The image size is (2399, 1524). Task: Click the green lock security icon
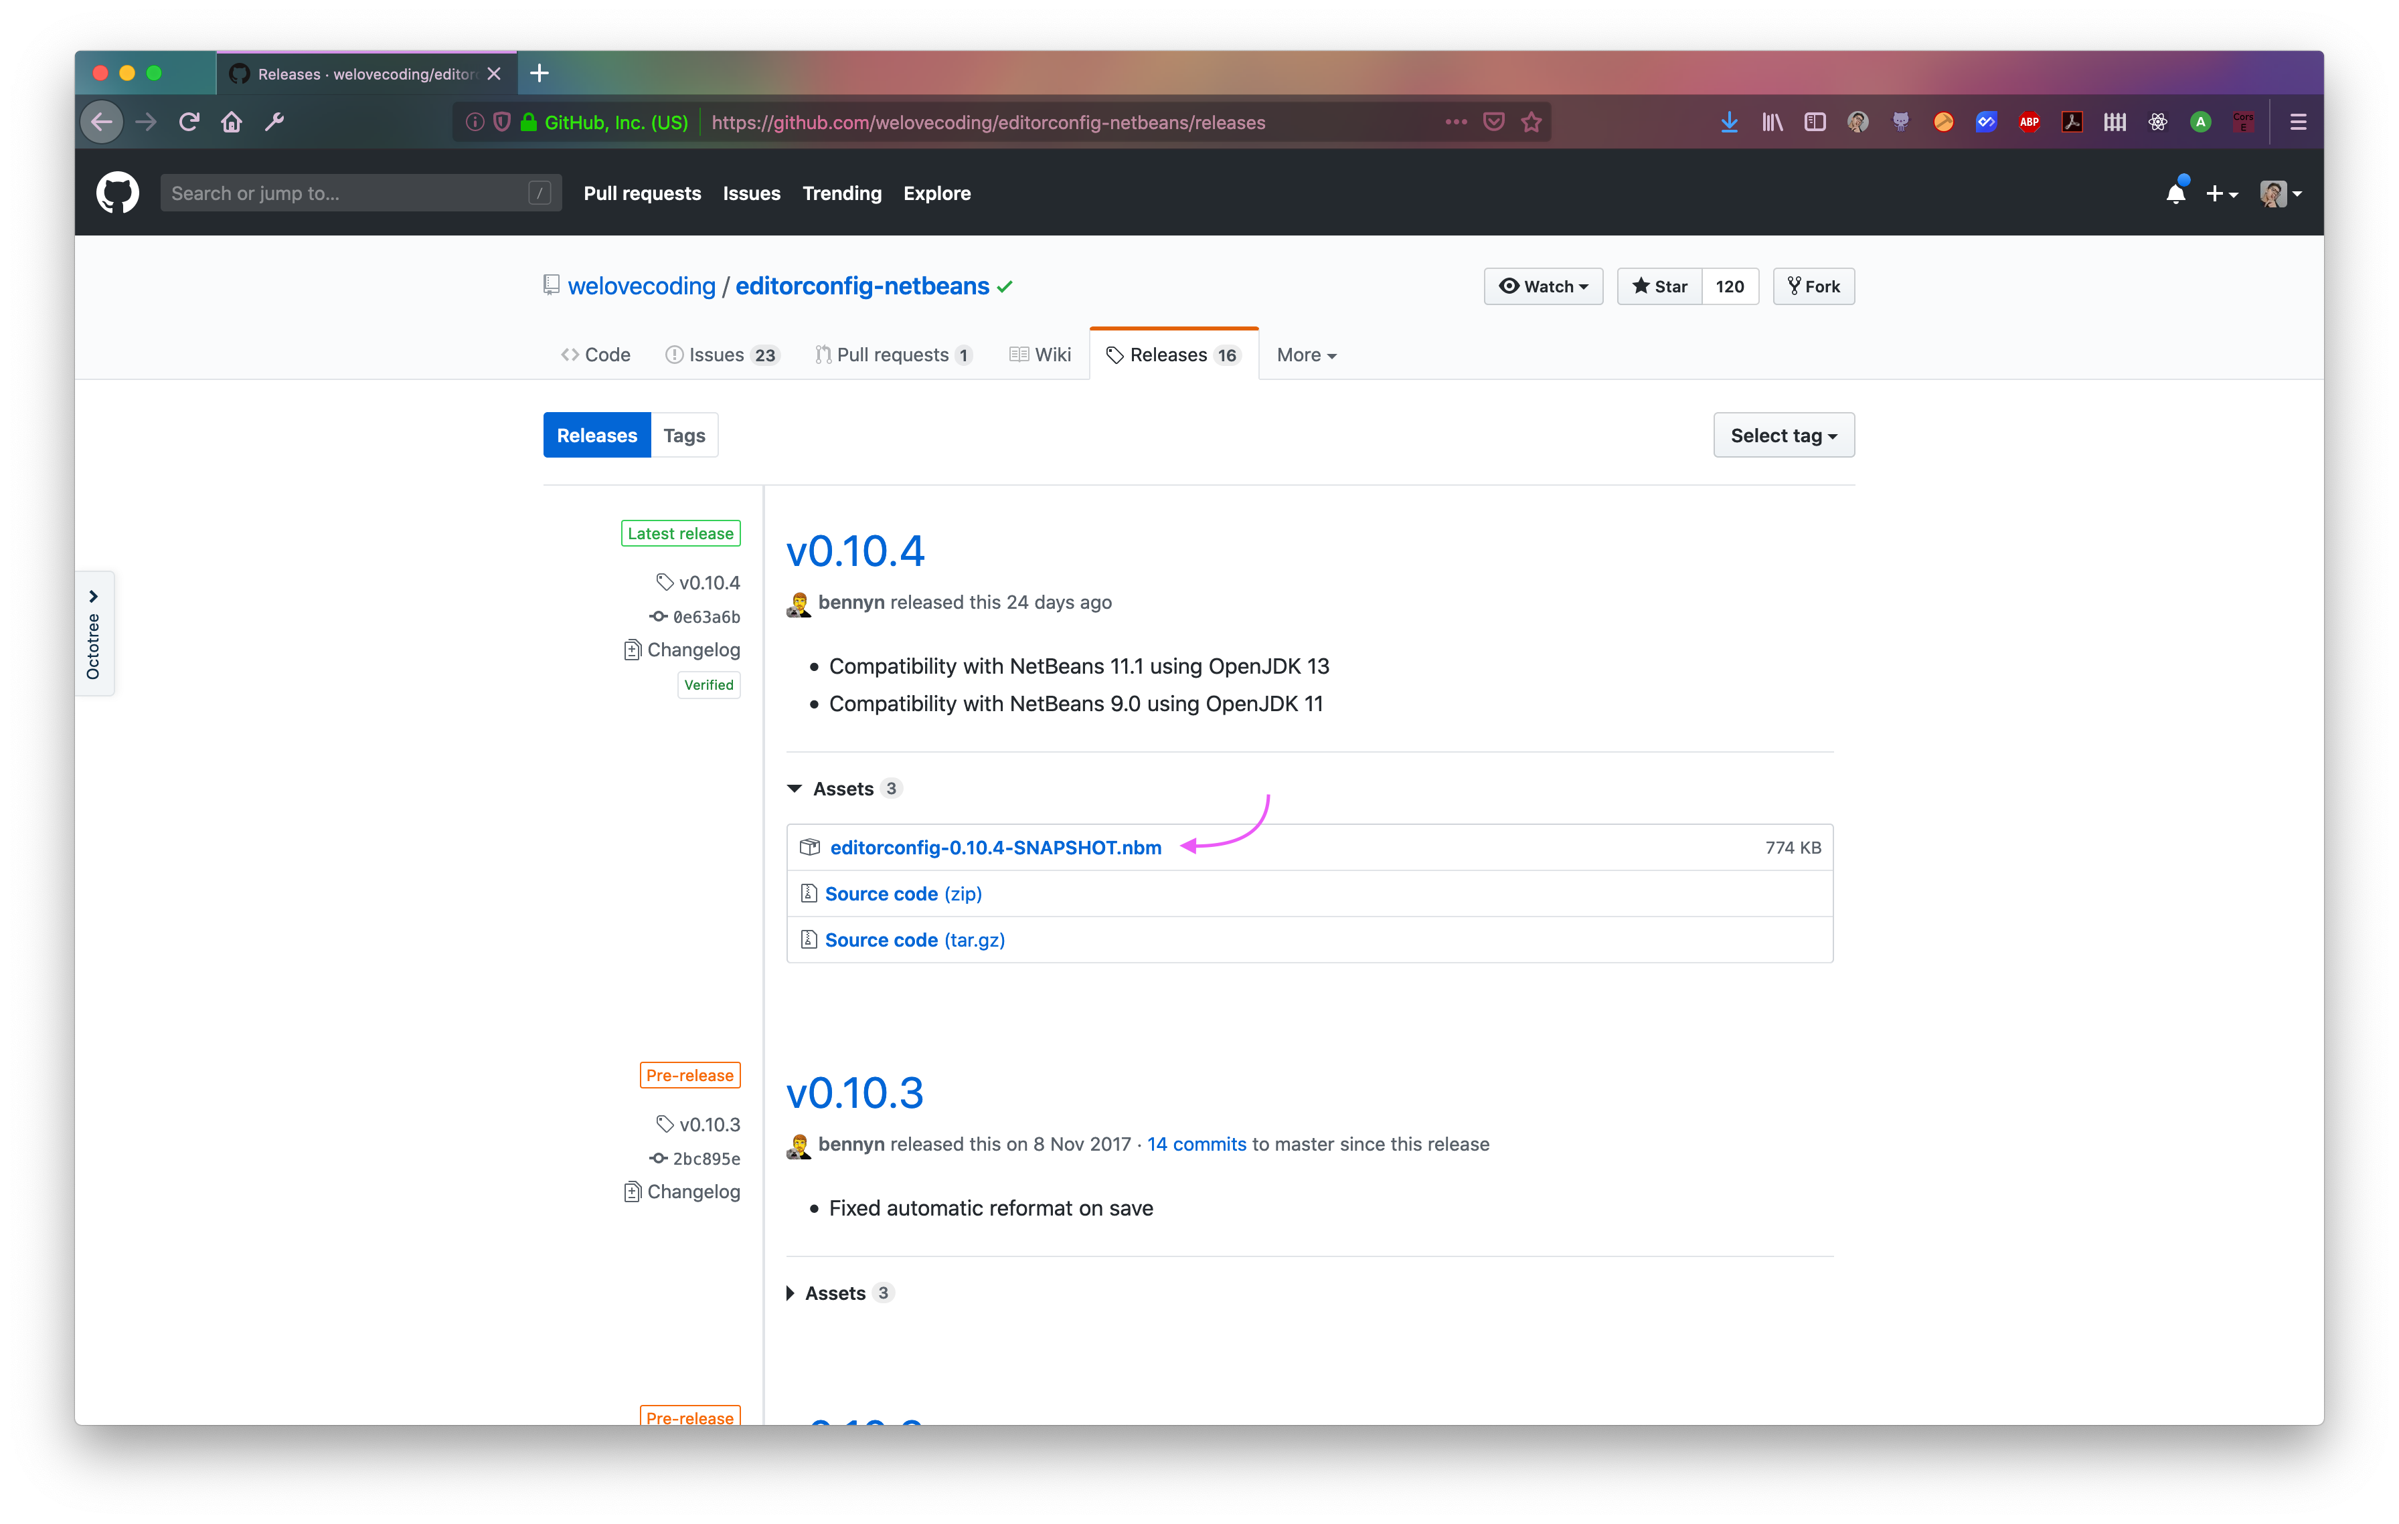(529, 122)
